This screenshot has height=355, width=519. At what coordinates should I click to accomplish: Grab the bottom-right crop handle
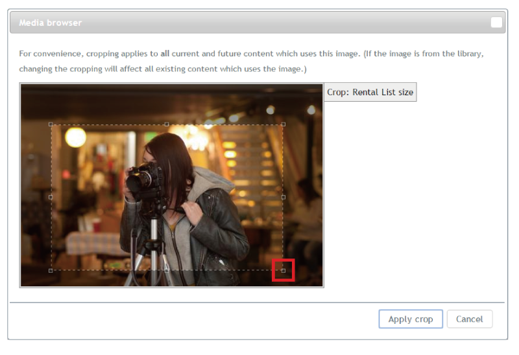(x=284, y=270)
